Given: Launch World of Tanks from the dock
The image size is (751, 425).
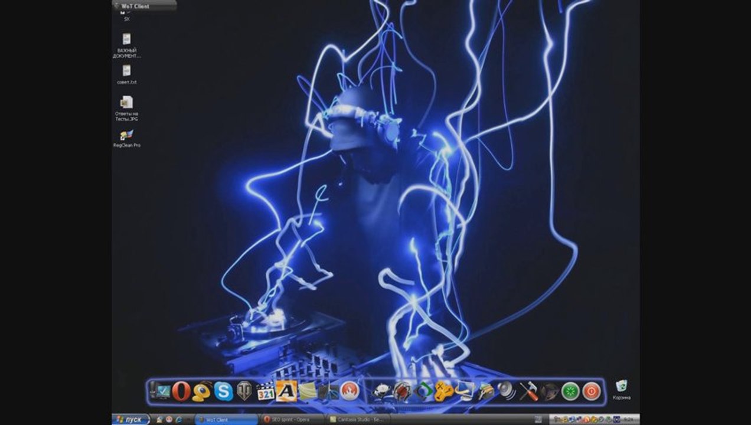Looking at the screenshot, I should (244, 391).
